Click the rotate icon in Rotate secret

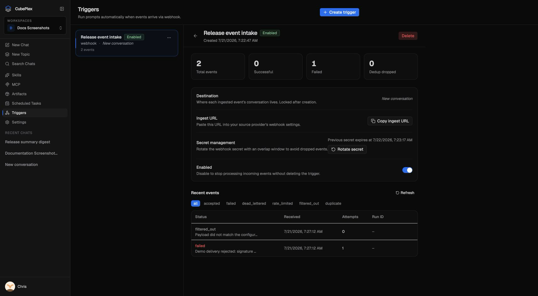pyautogui.click(x=333, y=149)
